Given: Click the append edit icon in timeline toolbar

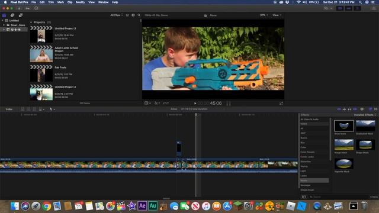Looking at the screenshot, I should [x=34, y=109].
